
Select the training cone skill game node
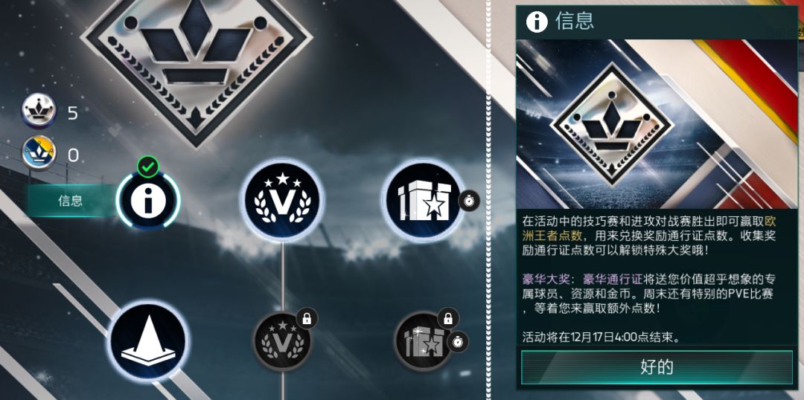(x=148, y=341)
